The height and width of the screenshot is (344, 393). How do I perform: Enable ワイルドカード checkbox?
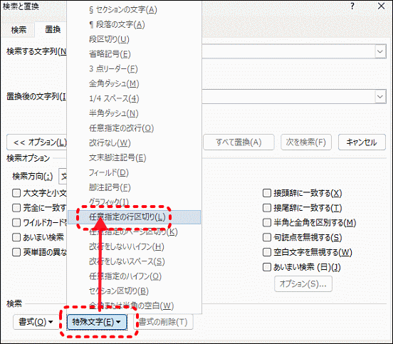(x=16, y=223)
